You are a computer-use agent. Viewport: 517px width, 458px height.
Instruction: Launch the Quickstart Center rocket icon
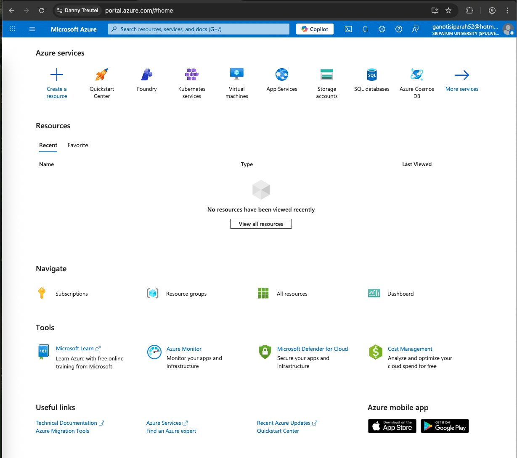coord(102,75)
